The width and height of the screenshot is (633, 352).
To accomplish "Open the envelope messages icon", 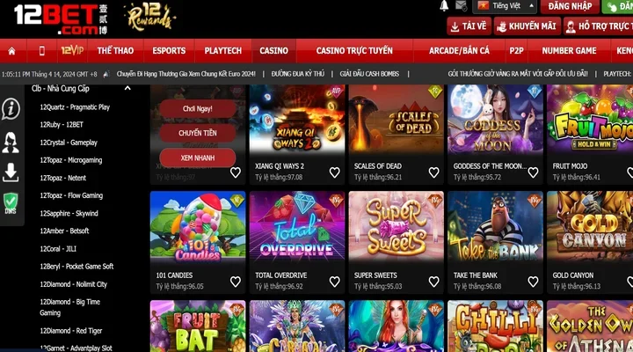I will (x=461, y=5).
